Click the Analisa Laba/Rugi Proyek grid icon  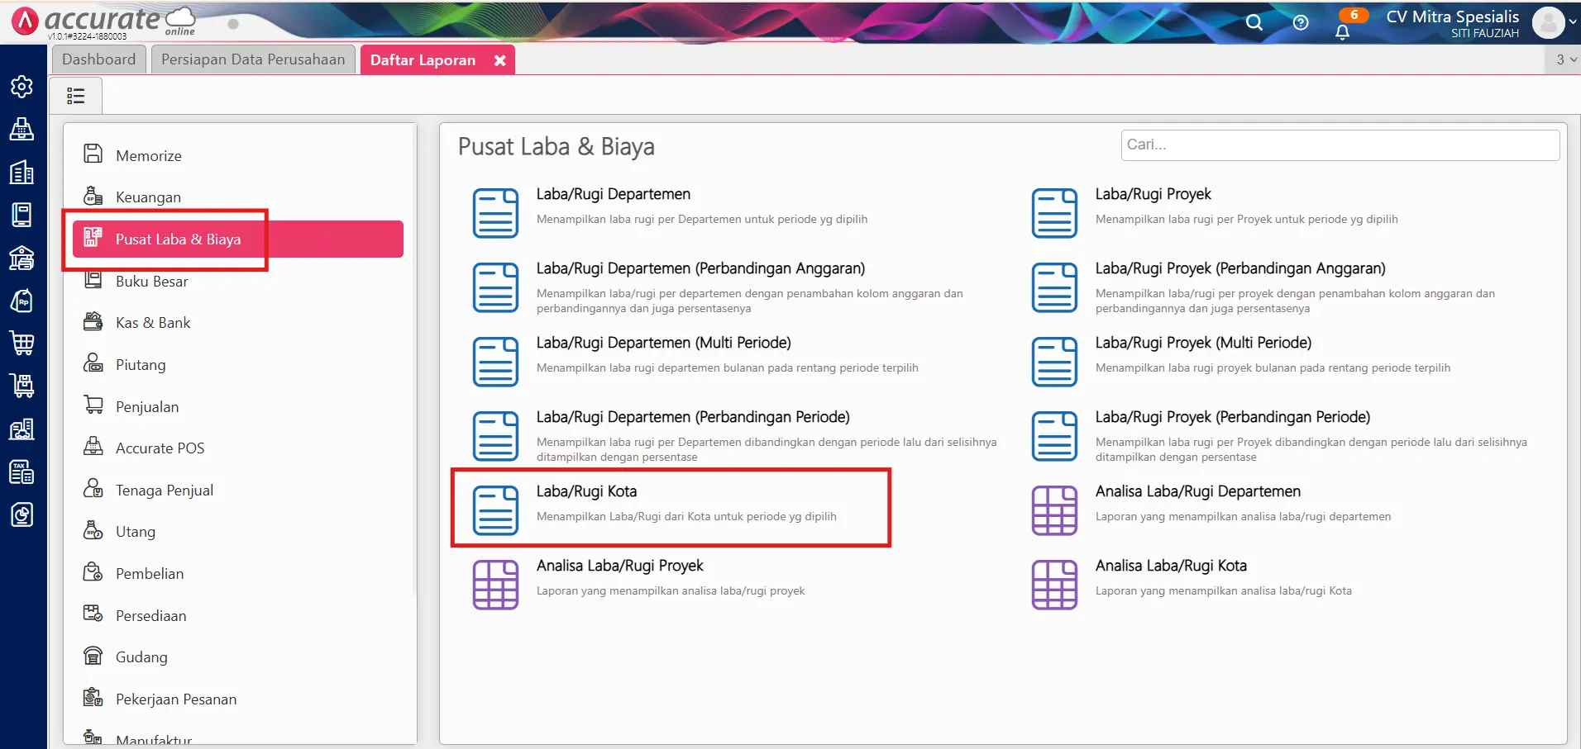pos(495,585)
